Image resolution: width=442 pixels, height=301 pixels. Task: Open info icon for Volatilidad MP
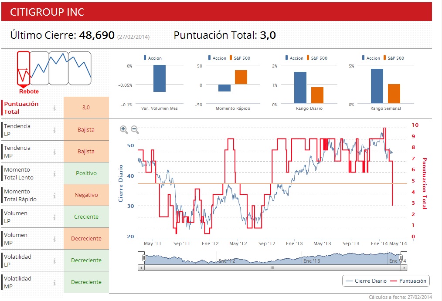coord(54,282)
